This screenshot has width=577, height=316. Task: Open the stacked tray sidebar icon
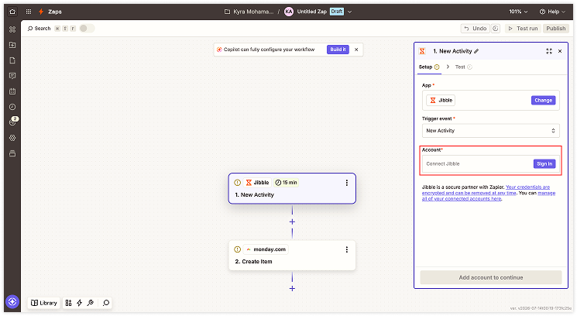(12, 153)
